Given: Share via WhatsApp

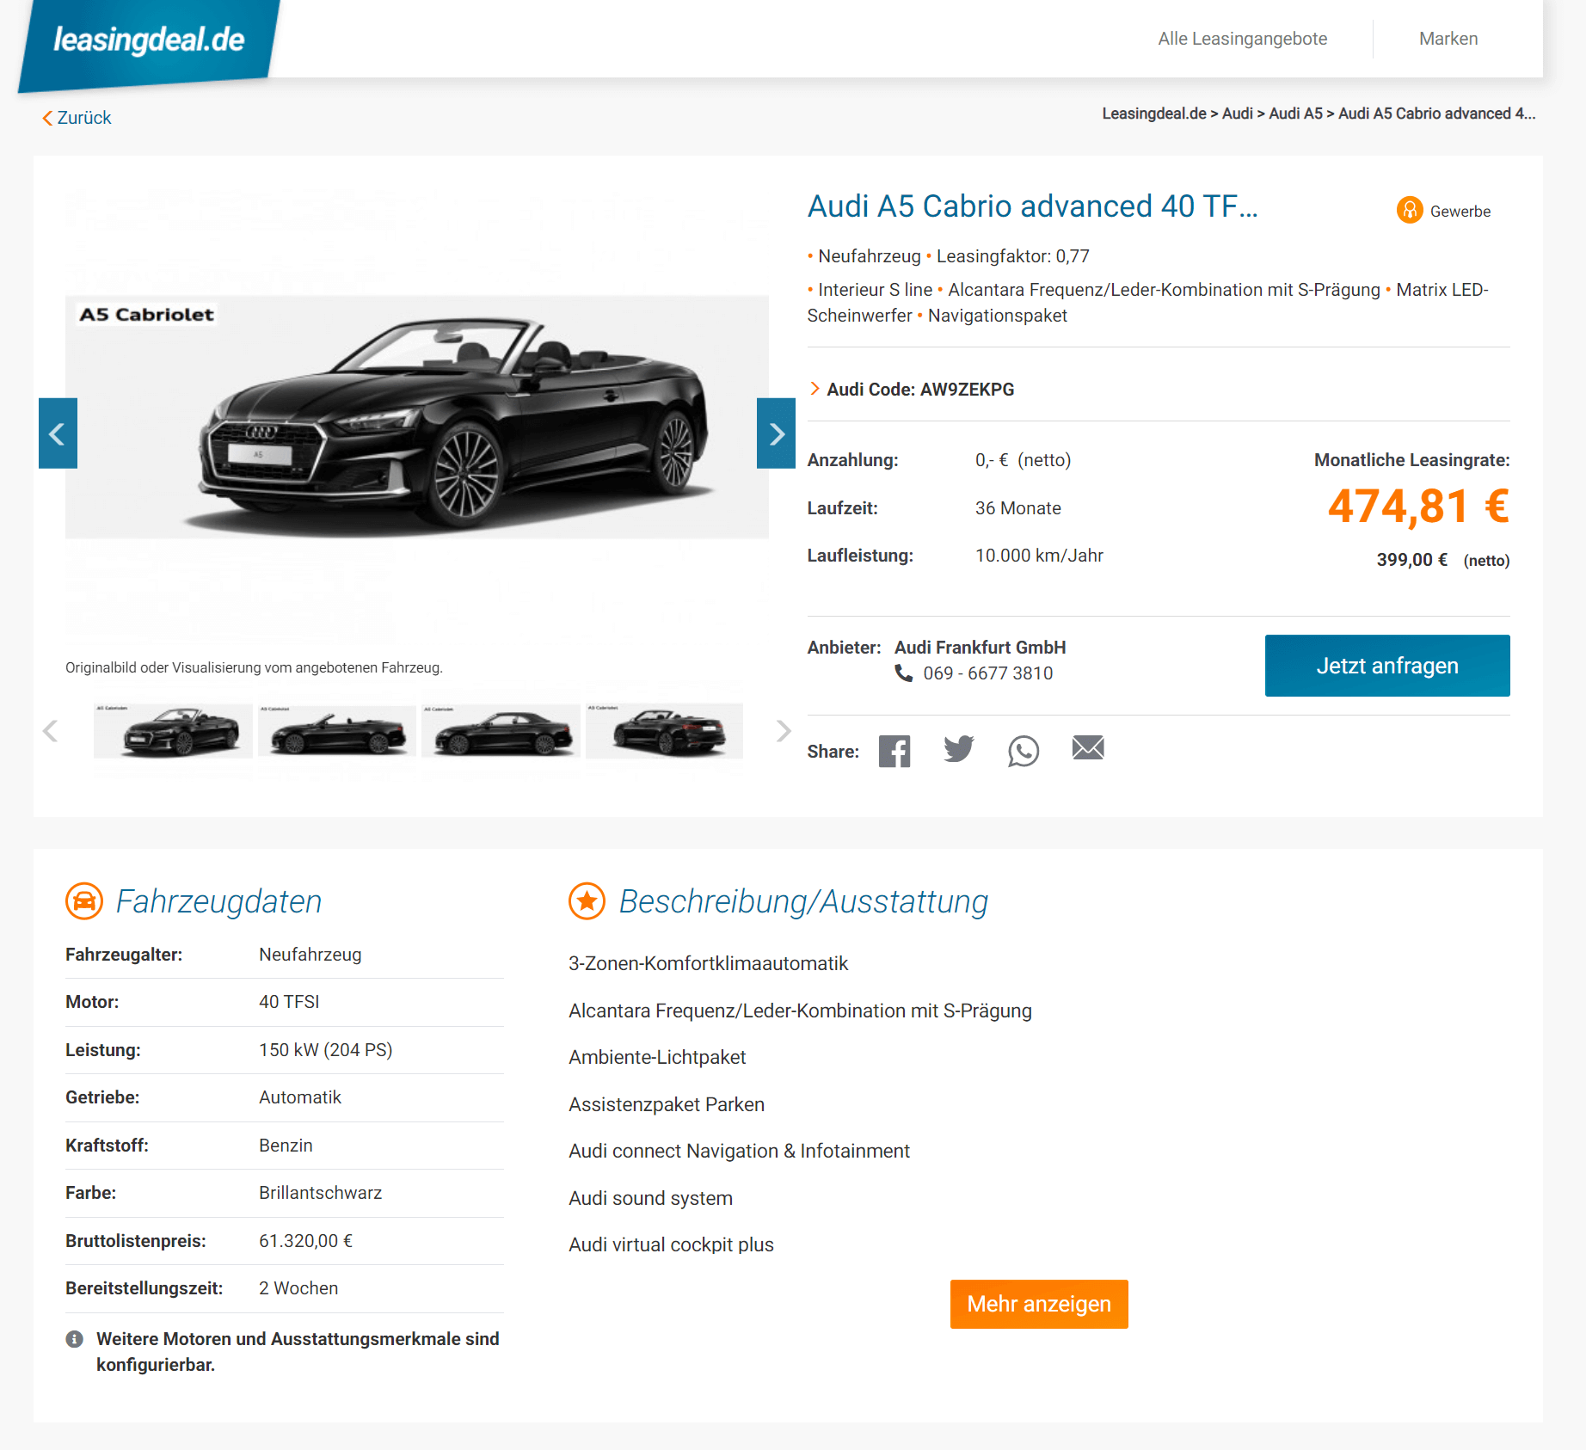Looking at the screenshot, I should [x=1024, y=751].
